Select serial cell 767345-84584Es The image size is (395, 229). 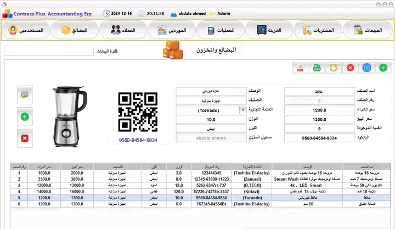(x=212, y=204)
